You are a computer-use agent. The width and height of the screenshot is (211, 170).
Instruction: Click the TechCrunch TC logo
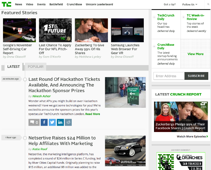click(x=6, y=4)
